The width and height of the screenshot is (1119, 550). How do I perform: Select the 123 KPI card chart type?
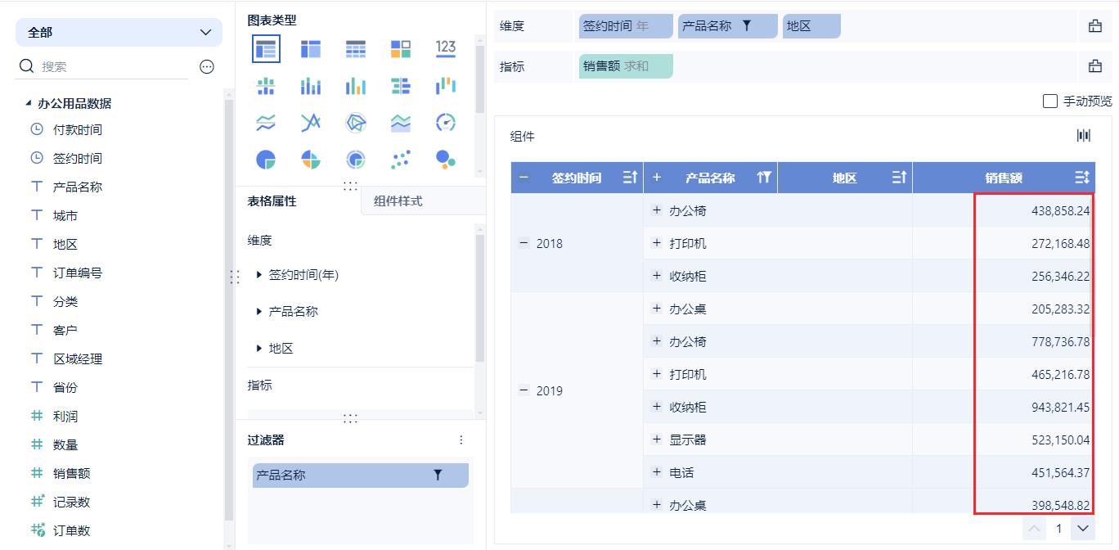pyautogui.click(x=446, y=48)
